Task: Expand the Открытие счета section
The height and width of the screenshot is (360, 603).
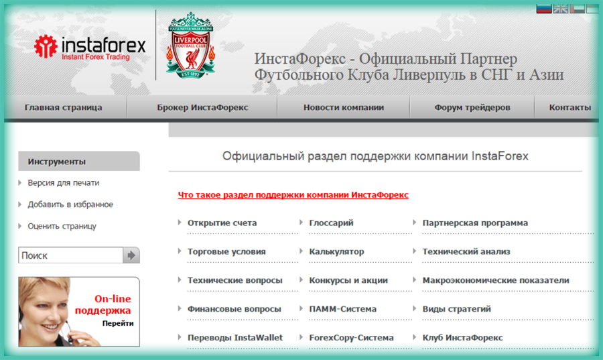Action: pyautogui.click(x=222, y=223)
